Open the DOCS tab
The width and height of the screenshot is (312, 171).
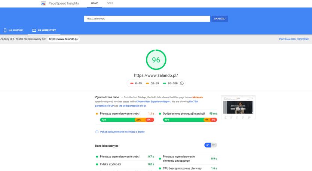coord(110,3)
